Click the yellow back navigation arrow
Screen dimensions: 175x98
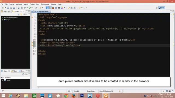pyautogui.click(x=80, y=8)
